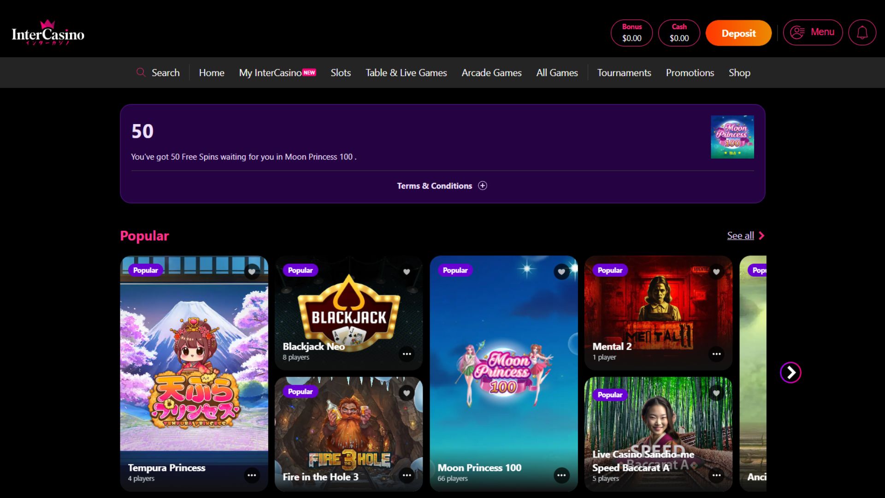View the Bonus balance $0.00
885x498 pixels.
coord(631,33)
